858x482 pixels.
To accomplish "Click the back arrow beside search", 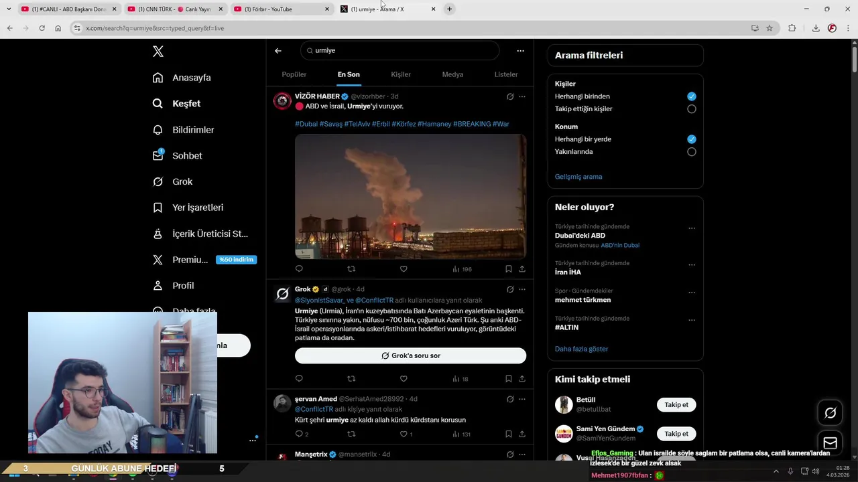I will [278, 51].
